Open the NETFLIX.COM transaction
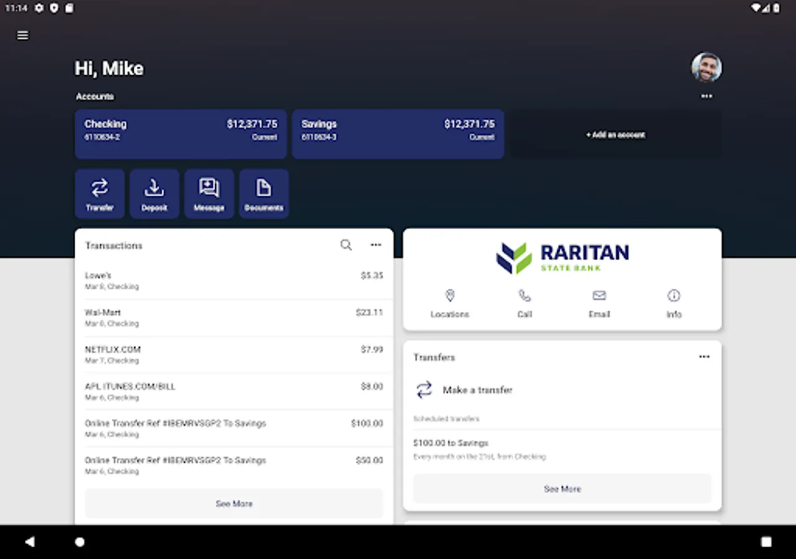This screenshot has width=796, height=559. 234,355
